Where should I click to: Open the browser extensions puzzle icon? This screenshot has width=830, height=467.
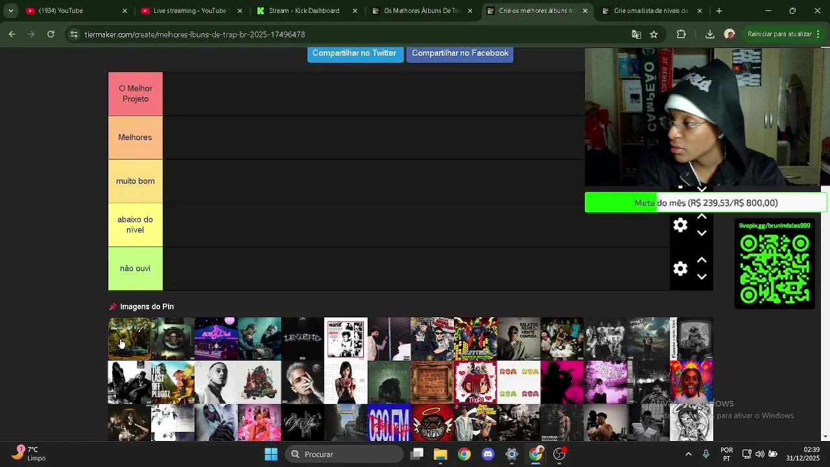pyautogui.click(x=681, y=34)
